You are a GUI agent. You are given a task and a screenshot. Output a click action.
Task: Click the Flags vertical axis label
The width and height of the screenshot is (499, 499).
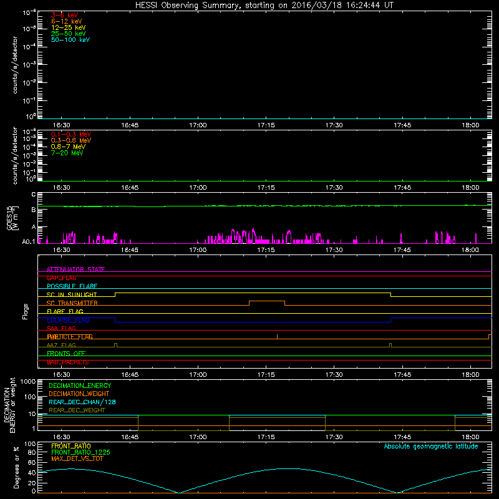(x=26, y=311)
